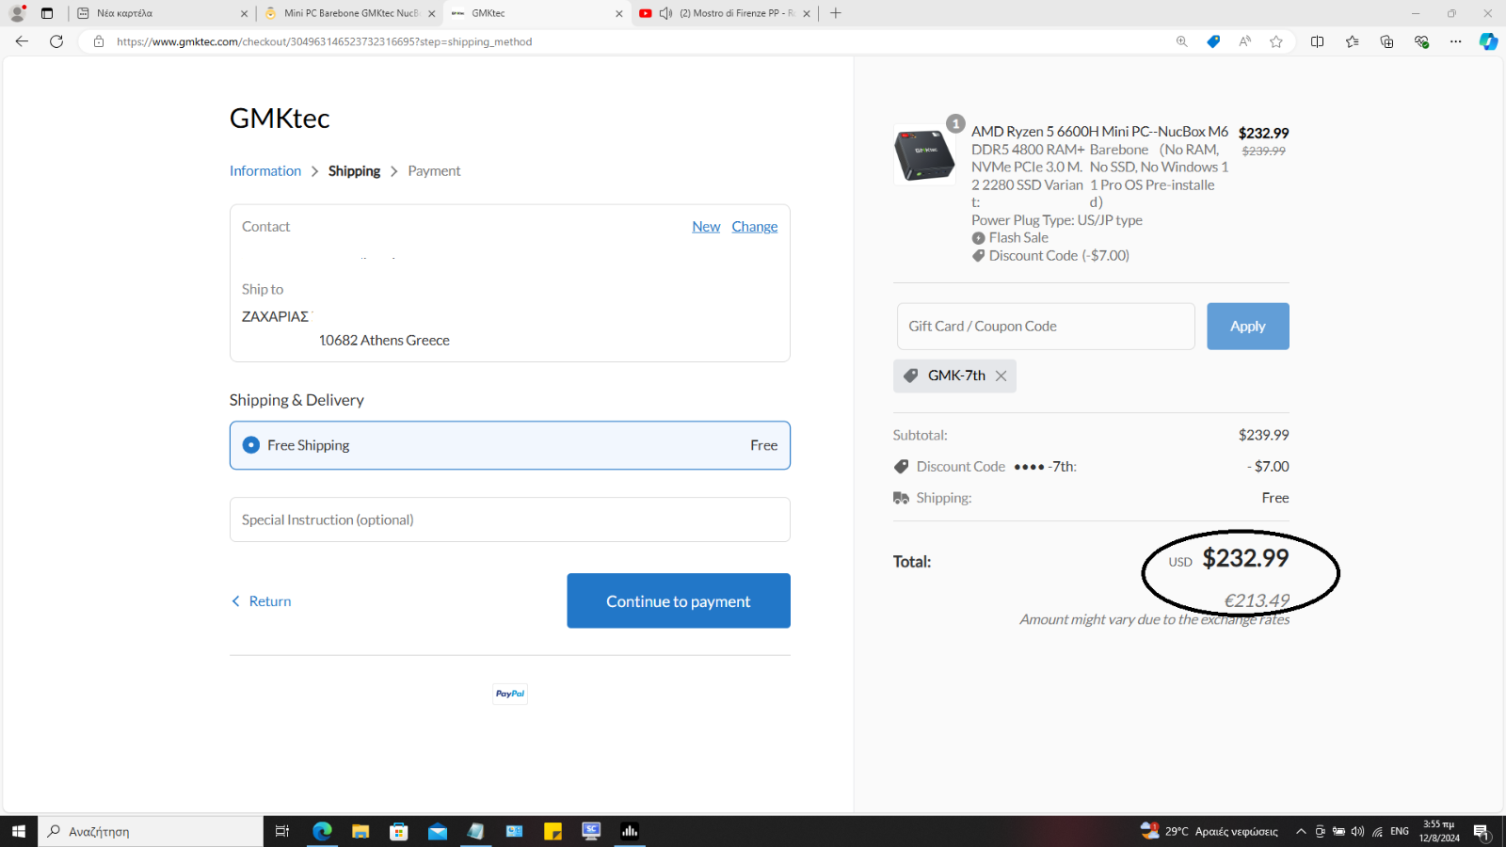Image resolution: width=1506 pixels, height=847 pixels.
Task: Click the New contact link
Action: click(x=705, y=227)
